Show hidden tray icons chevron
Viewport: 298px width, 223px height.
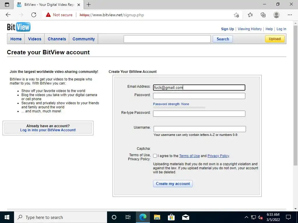pyautogui.click(x=246, y=217)
